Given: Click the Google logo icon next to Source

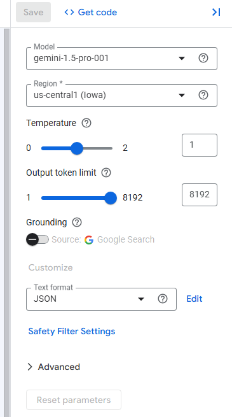Looking at the screenshot, I should coord(89,240).
